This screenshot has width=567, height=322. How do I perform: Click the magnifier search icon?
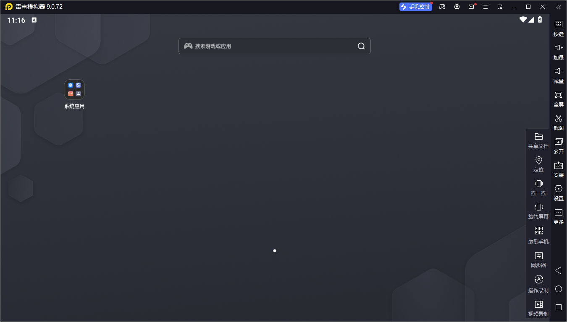pyautogui.click(x=361, y=46)
